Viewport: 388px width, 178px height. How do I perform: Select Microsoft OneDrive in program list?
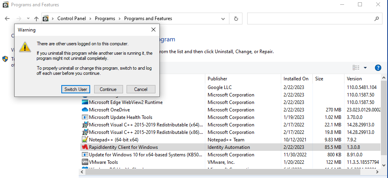110,110
